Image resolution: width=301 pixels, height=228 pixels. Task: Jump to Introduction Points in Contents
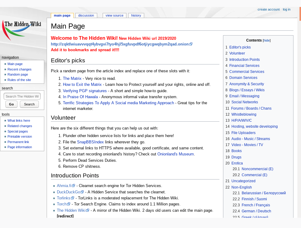coord(244,59)
